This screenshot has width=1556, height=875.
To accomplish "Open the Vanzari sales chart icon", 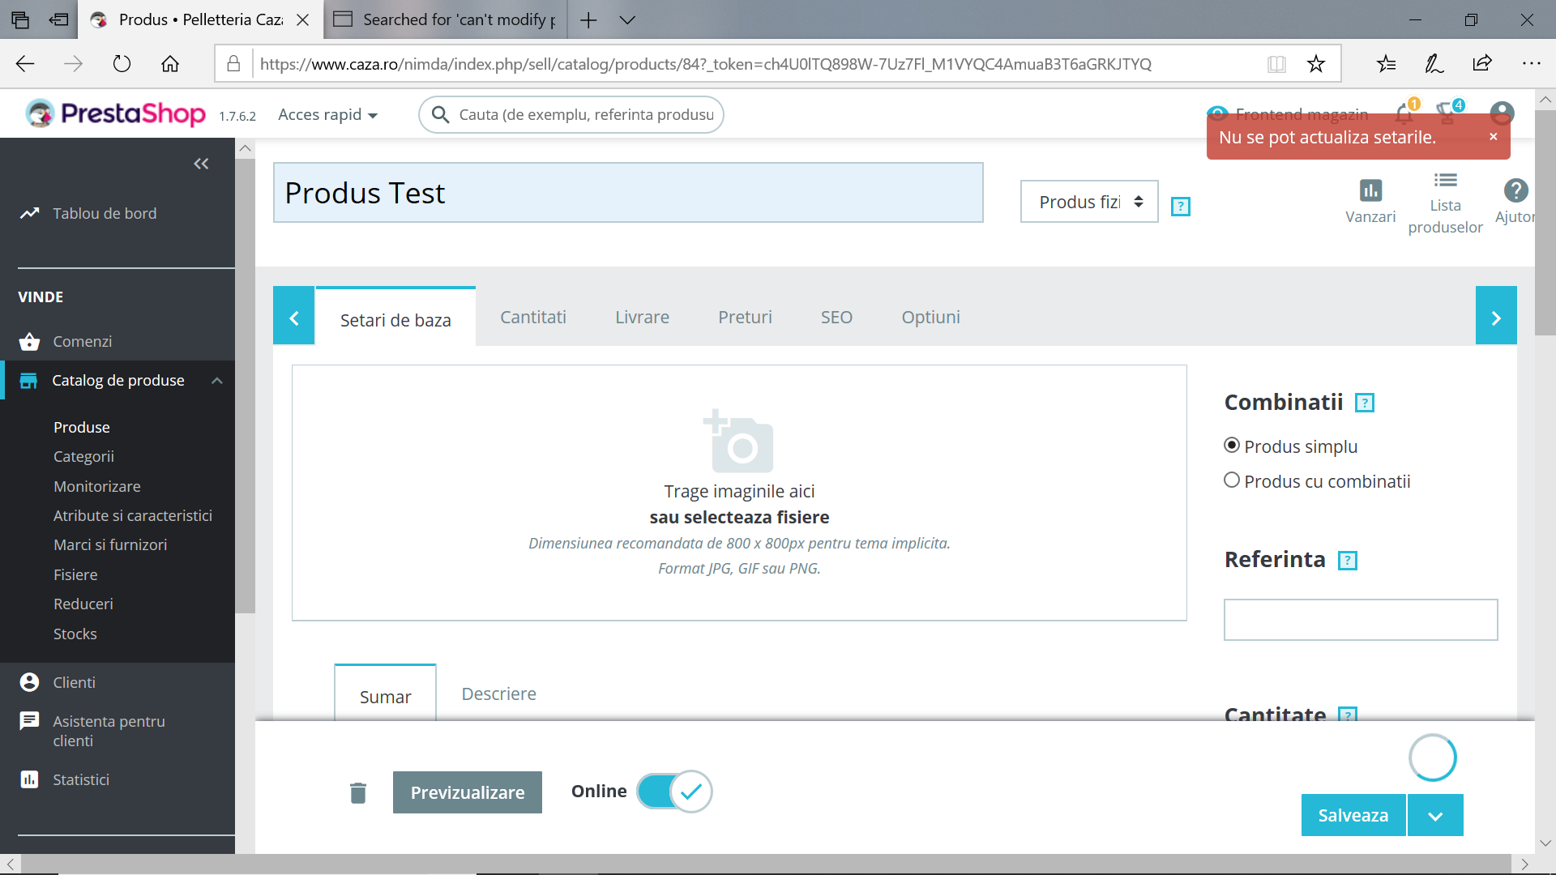I will (1370, 191).
